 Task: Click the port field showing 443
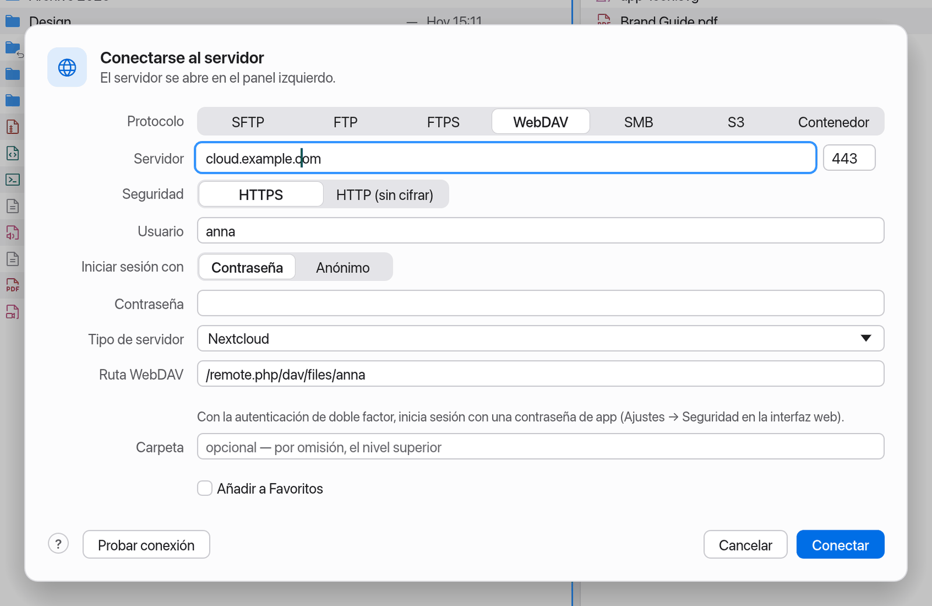(x=849, y=158)
